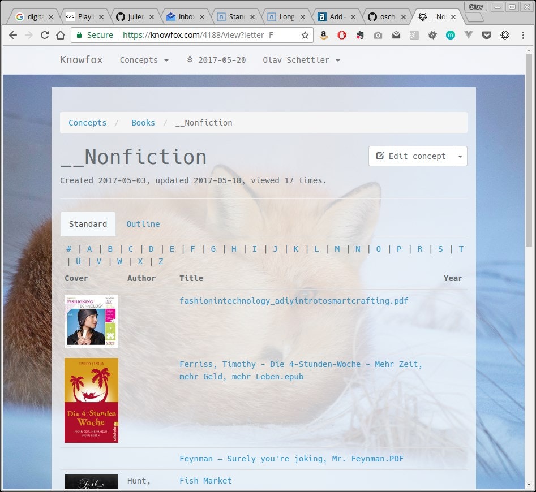Viewport: 536px width, 492px height.
Task: Open a new tab with blank tab button
Action: [474, 17]
